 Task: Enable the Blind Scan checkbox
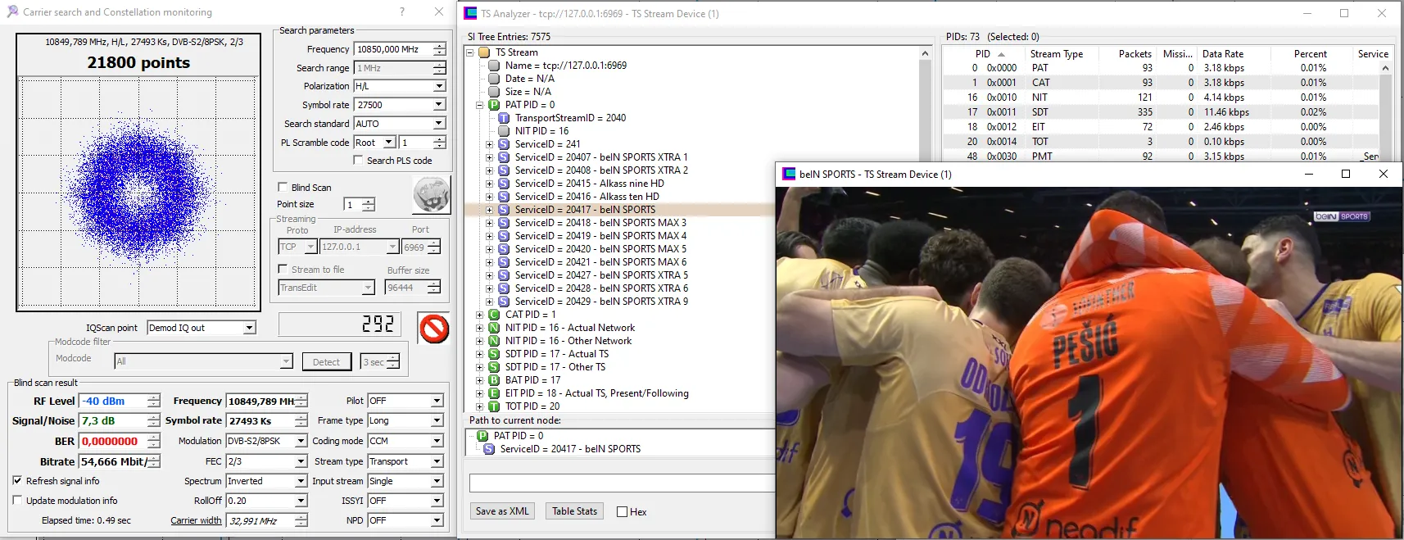pos(283,188)
